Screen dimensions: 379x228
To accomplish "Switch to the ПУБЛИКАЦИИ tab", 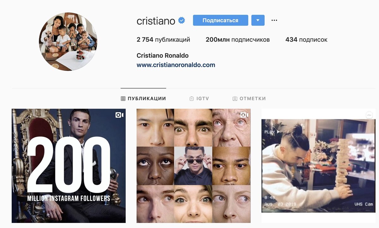I will coord(143,99).
